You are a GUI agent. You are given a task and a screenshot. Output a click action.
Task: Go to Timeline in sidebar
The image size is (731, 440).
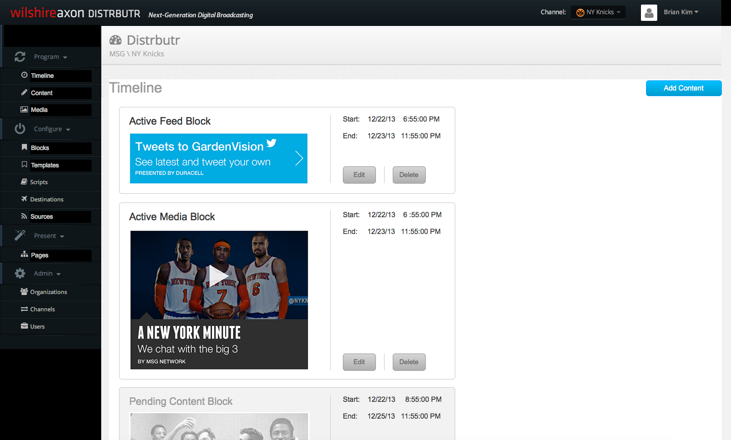pos(42,76)
